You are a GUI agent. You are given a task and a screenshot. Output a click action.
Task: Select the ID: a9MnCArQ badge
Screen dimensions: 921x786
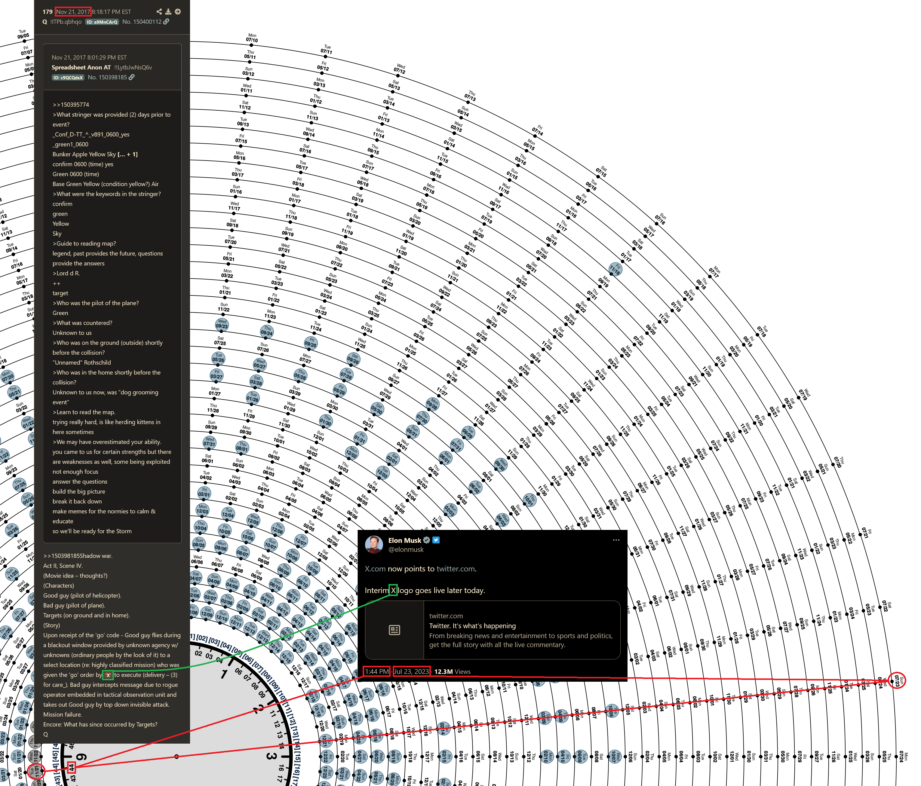tap(102, 22)
